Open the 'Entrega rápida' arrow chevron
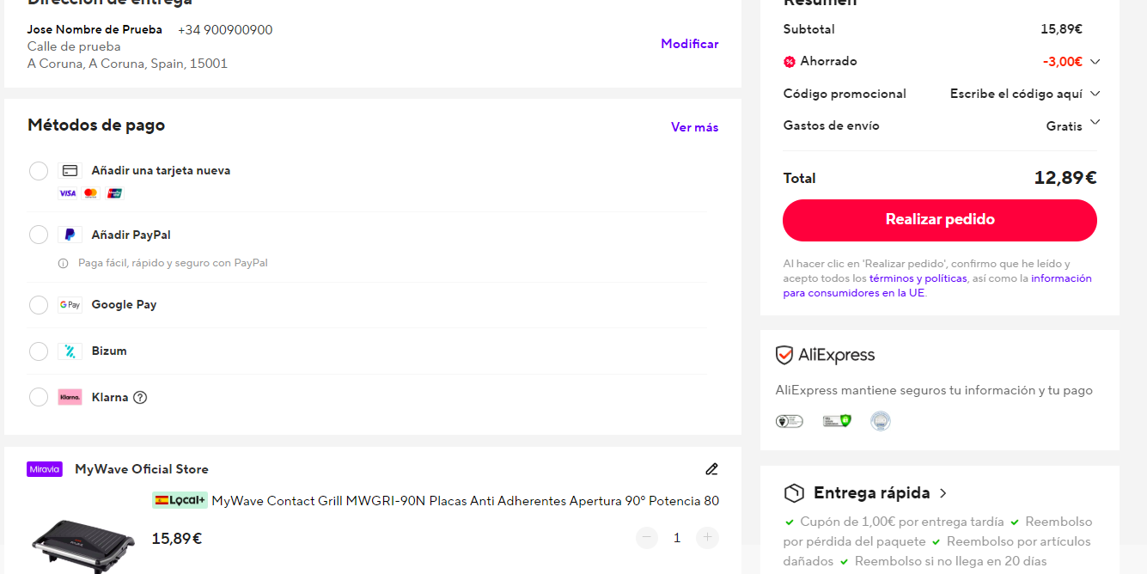The height and width of the screenshot is (574, 1147). pos(943,493)
